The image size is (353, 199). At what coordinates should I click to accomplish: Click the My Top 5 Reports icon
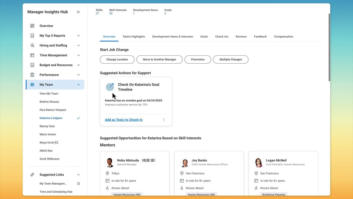pyautogui.click(x=32, y=36)
